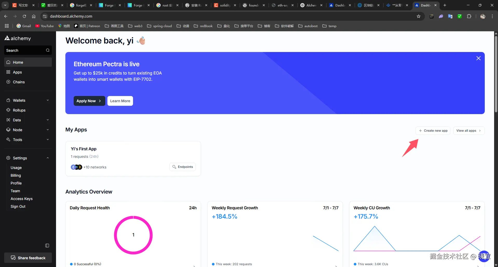Expand the Data section chevron
498x267 pixels.
[48, 120]
